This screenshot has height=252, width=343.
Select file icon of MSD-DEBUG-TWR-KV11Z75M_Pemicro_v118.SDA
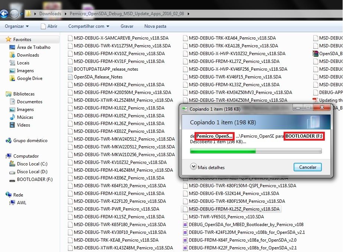70,46
